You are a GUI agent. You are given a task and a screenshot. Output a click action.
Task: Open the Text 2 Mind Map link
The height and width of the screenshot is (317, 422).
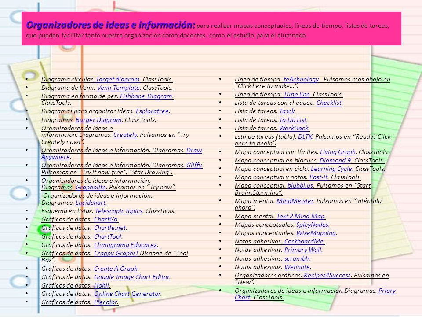(301, 216)
